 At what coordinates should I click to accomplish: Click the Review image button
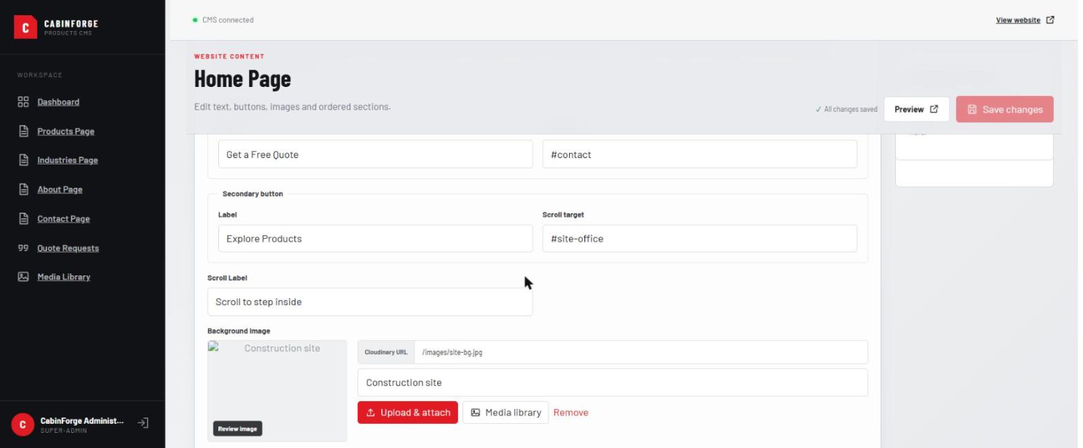pos(238,429)
